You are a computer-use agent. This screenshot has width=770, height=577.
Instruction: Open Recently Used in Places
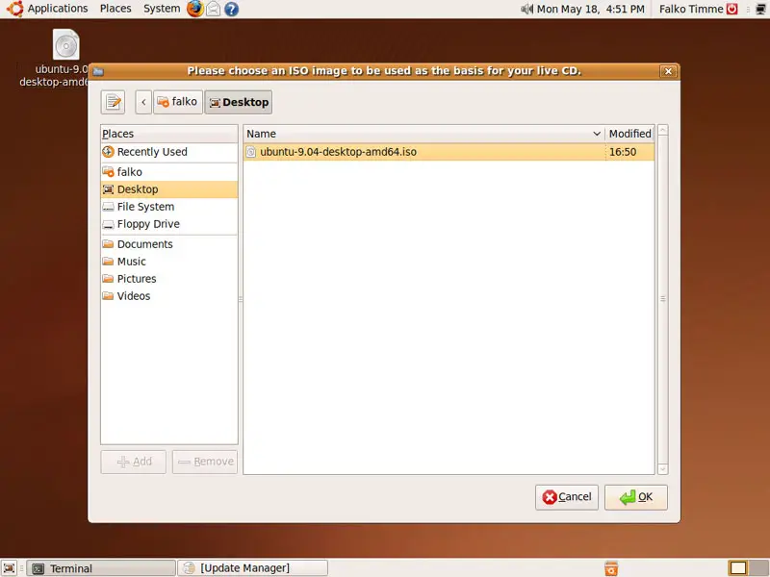169,152
